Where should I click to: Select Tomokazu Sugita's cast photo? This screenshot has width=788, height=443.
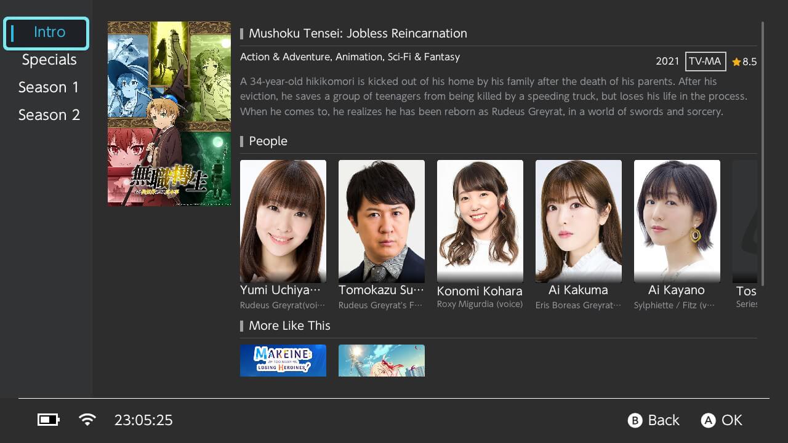(x=382, y=221)
